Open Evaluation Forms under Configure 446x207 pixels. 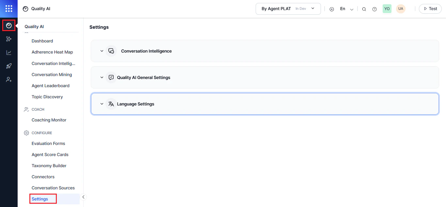[48, 143]
